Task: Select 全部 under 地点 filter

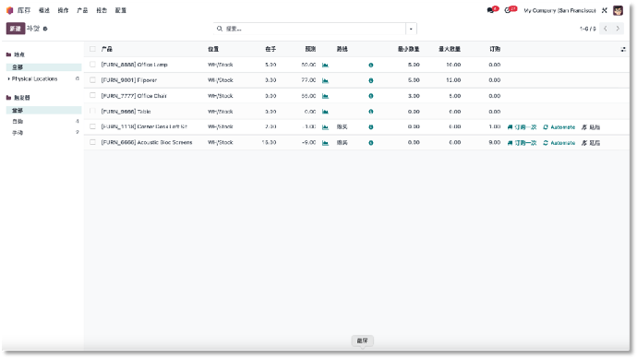Action: point(44,67)
